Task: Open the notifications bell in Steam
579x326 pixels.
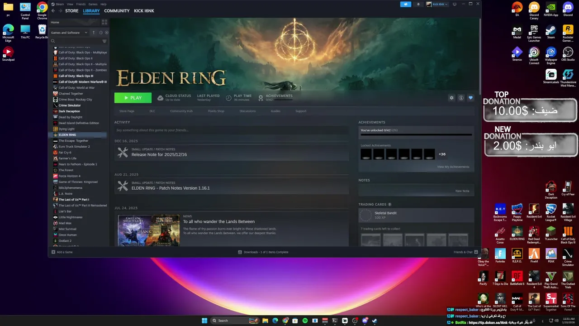Action: (418, 4)
